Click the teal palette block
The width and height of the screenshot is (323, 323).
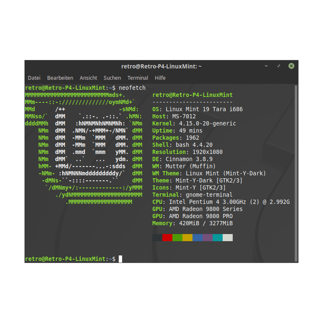(217, 237)
